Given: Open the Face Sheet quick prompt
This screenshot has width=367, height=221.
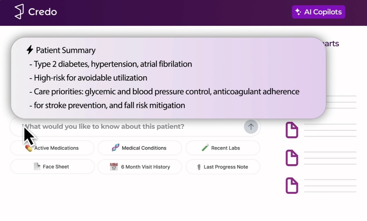Looking at the screenshot, I should tap(52, 167).
